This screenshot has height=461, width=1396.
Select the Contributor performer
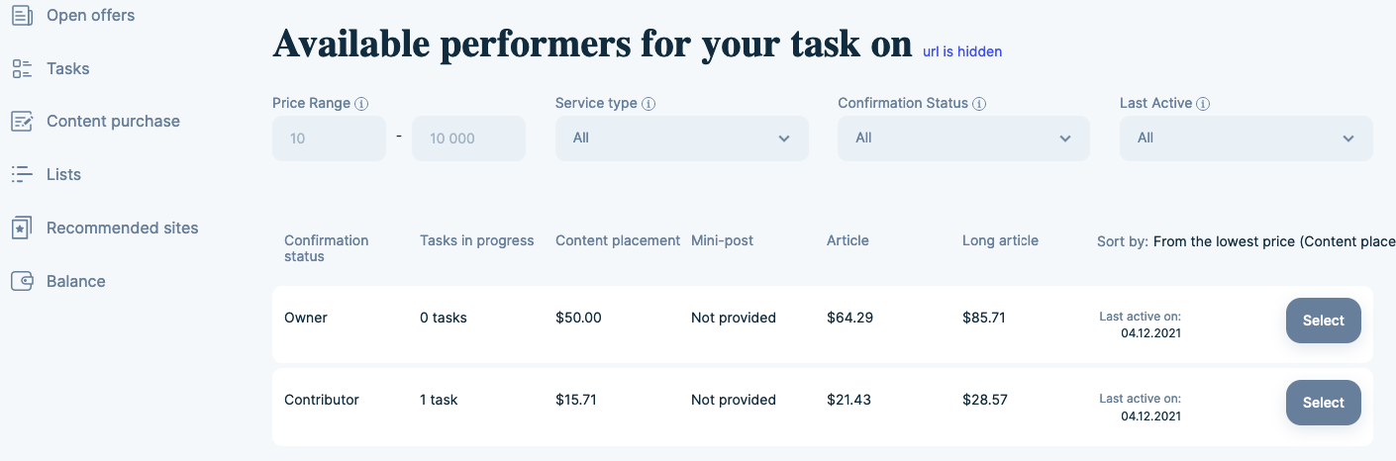coord(1323,403)
